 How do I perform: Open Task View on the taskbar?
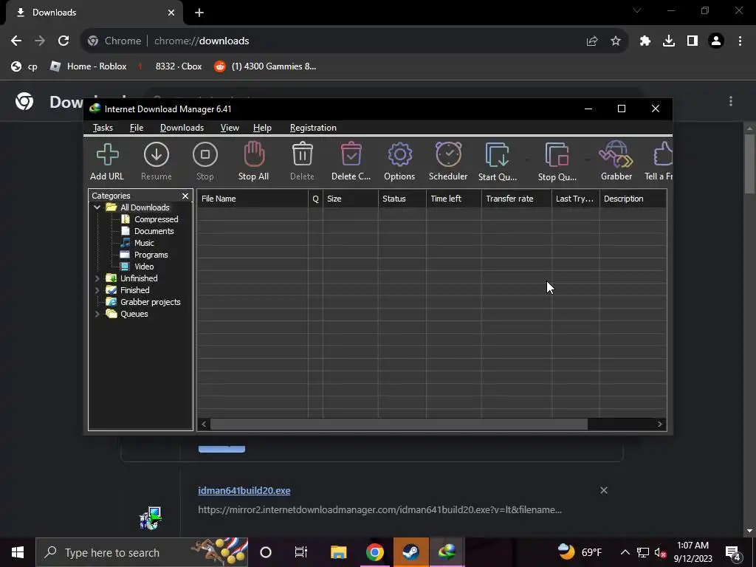click(x=301, y=552)
